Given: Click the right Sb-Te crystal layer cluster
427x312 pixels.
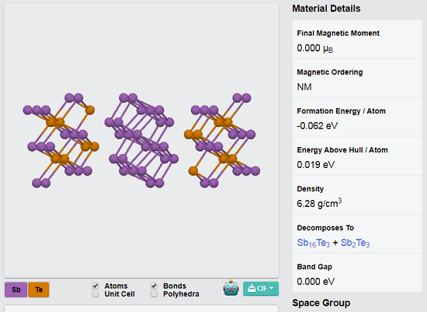Looking at the screenshot, I should click(x=222, y=141).
